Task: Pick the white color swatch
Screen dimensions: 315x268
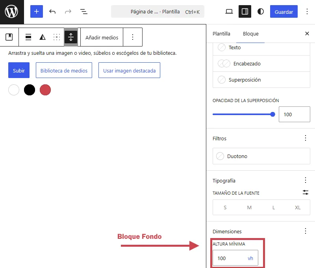Action: click(14, 90)
